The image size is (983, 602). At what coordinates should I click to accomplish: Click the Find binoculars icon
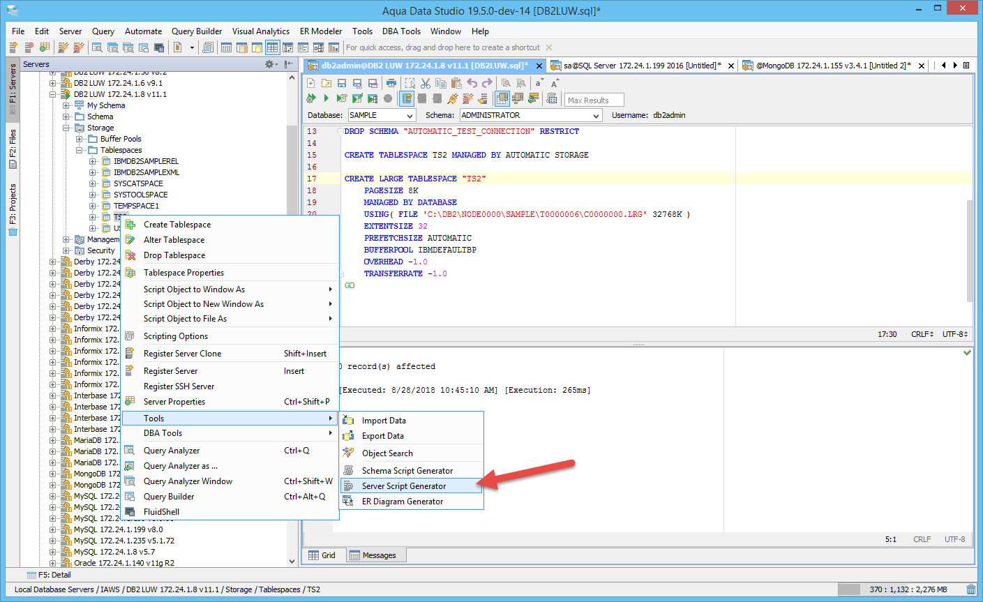pyautogui.click(x=506, y=83)
